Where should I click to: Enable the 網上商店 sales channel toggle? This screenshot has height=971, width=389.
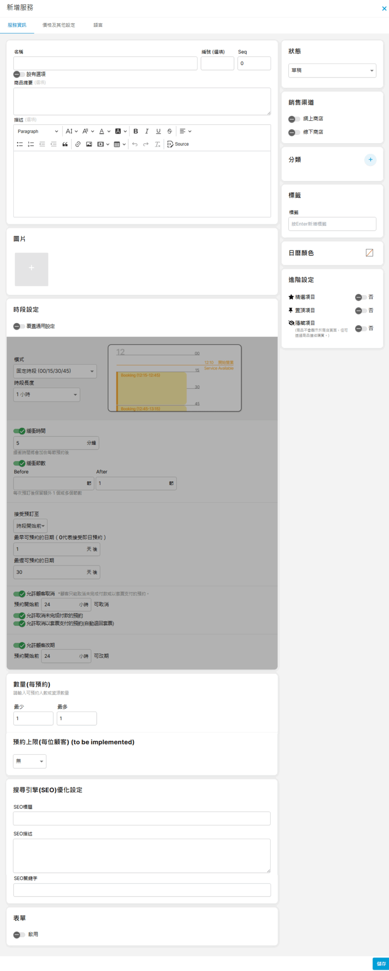pos(294,119)
